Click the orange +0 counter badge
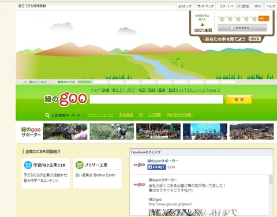This screenshot has width=277, height=217. click(263, 18)
